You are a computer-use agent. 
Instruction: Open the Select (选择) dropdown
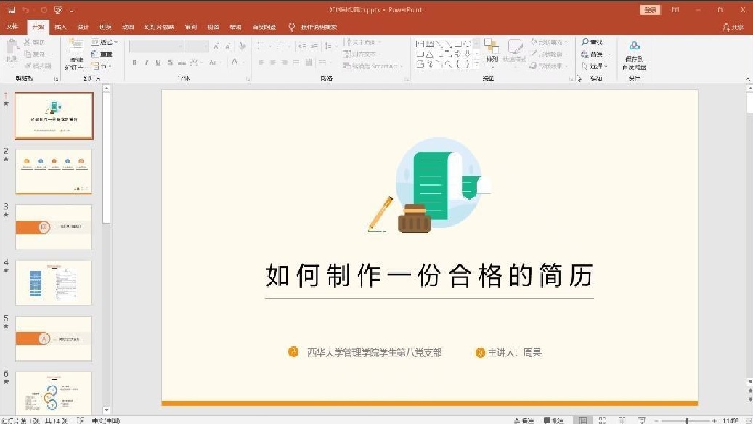pos(594,66)
